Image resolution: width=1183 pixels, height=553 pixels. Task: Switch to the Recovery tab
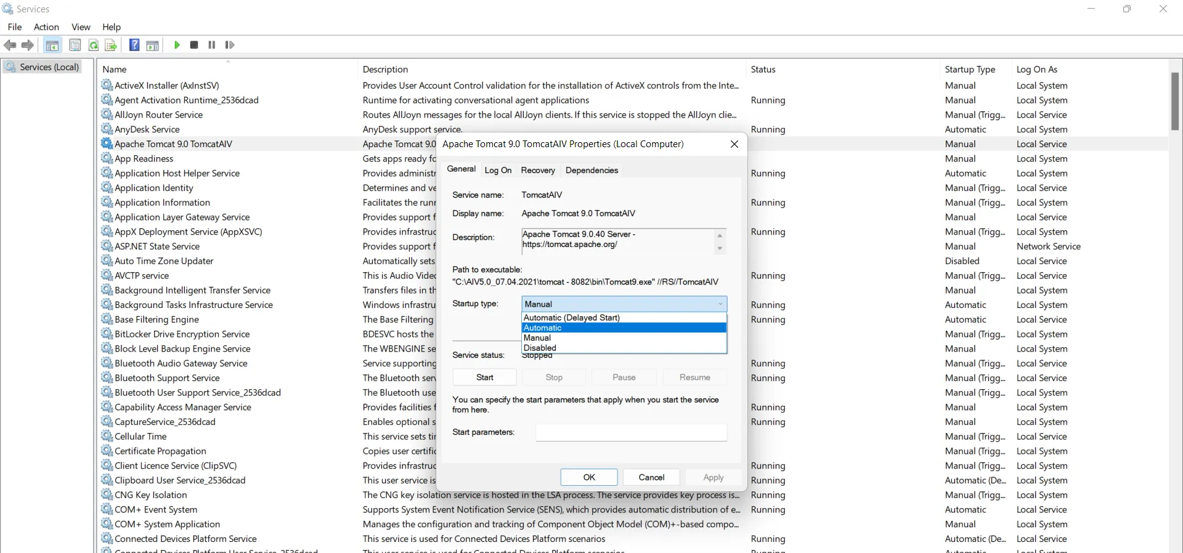[x=538, y=171]
